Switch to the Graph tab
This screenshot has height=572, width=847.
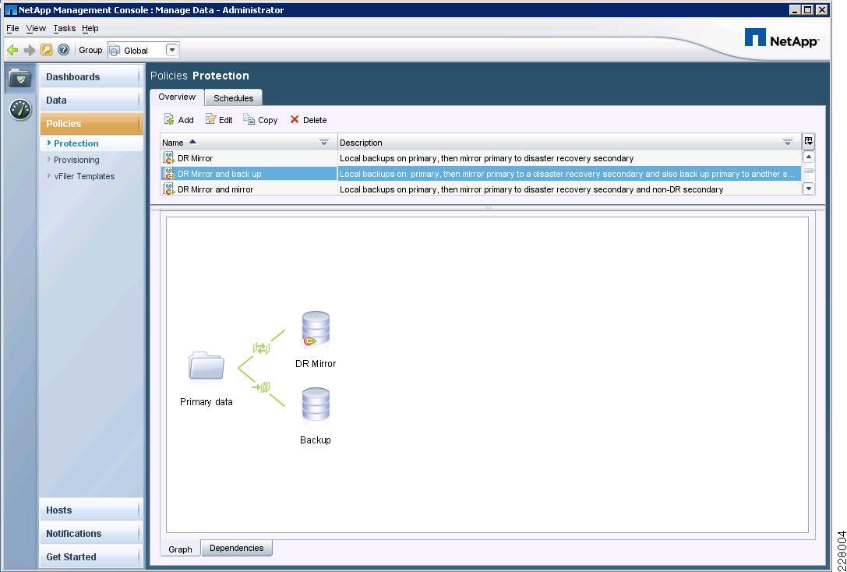pyautogui.click(x=181, y=549)
